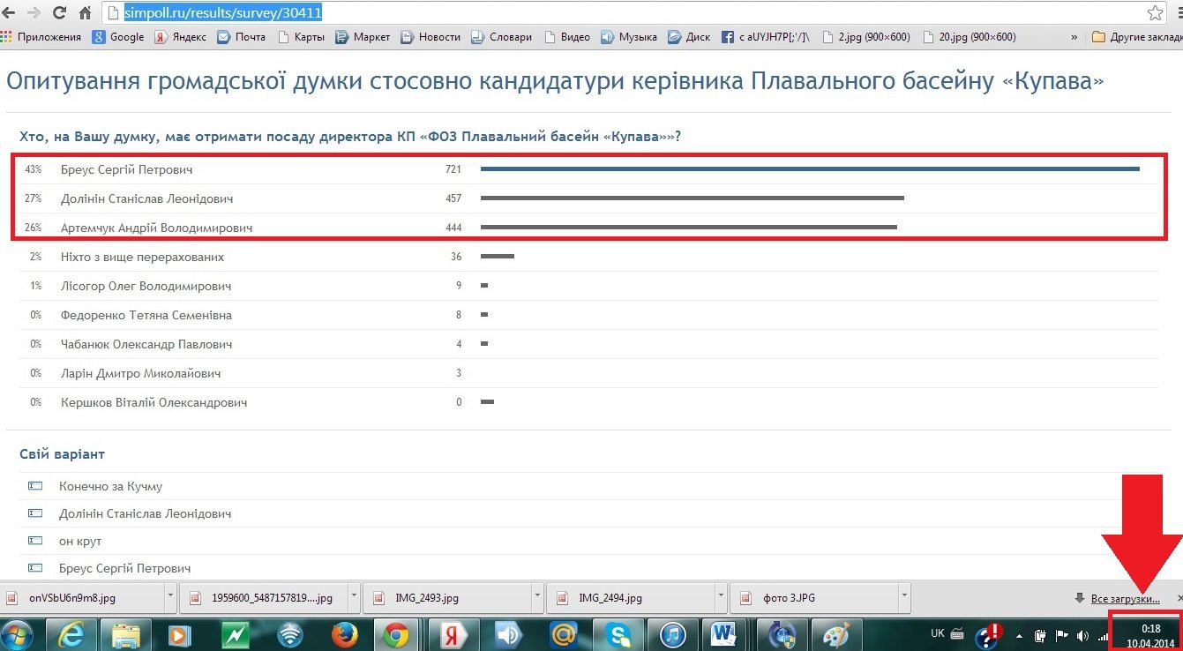Bookmark this page with the star icon

pyautogui.click(x=1155, y=12)
